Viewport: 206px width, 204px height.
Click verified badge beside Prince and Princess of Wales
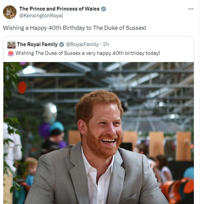tap(103, 9)
